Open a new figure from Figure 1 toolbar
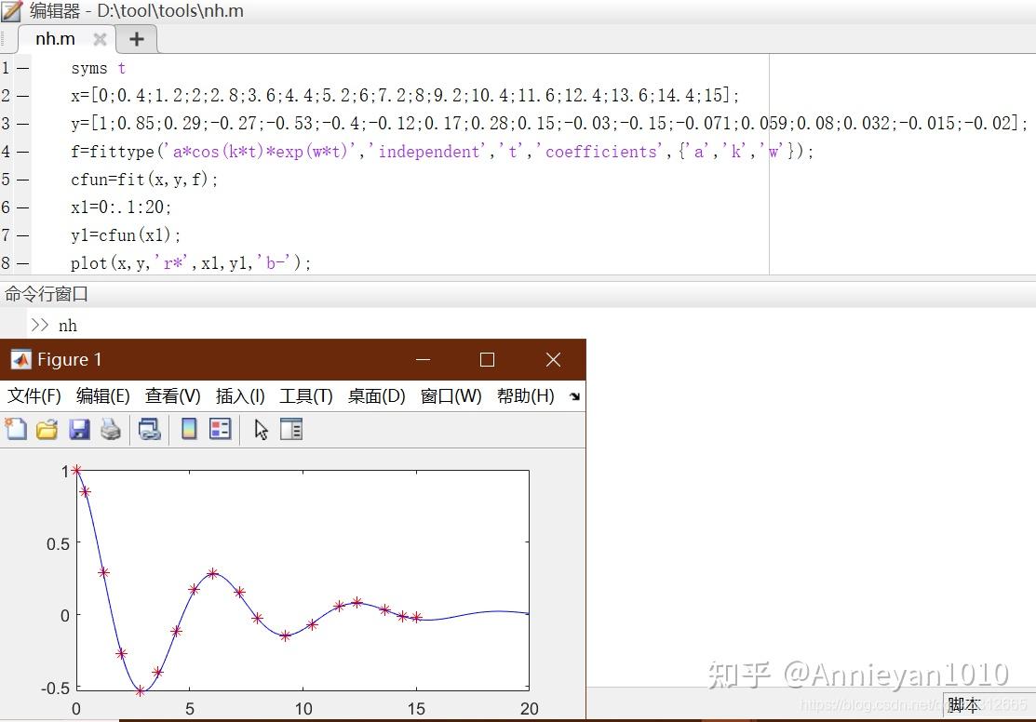1036x722 pixels. [x=15, y=429]
